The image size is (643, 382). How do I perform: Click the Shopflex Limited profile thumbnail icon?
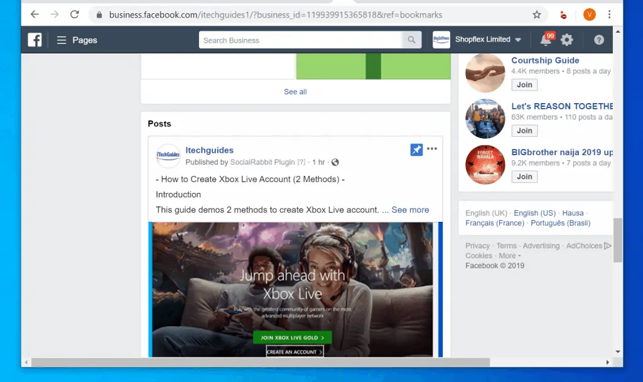[441, 40]
